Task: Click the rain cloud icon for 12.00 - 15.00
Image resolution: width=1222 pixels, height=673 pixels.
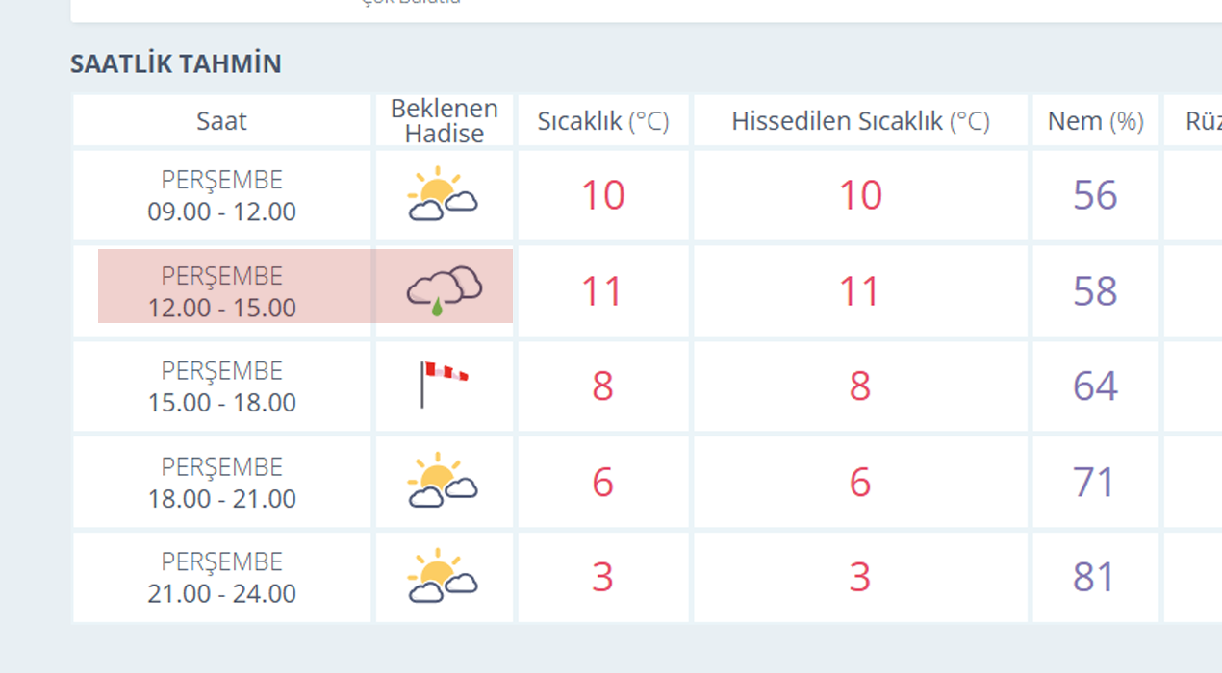Action: coord(444,290)
